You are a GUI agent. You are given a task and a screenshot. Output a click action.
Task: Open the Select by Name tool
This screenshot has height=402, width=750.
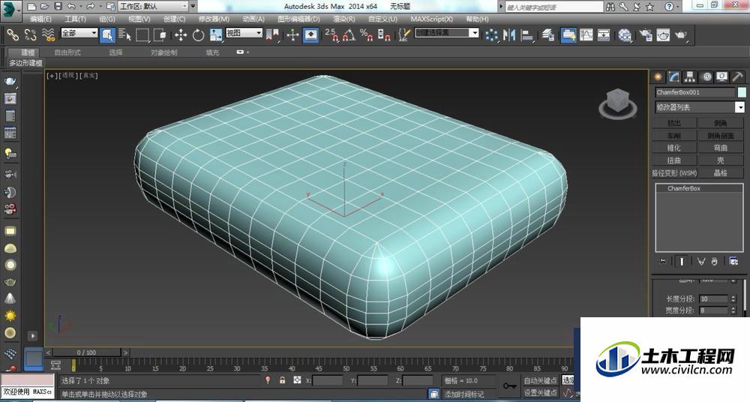124,35
